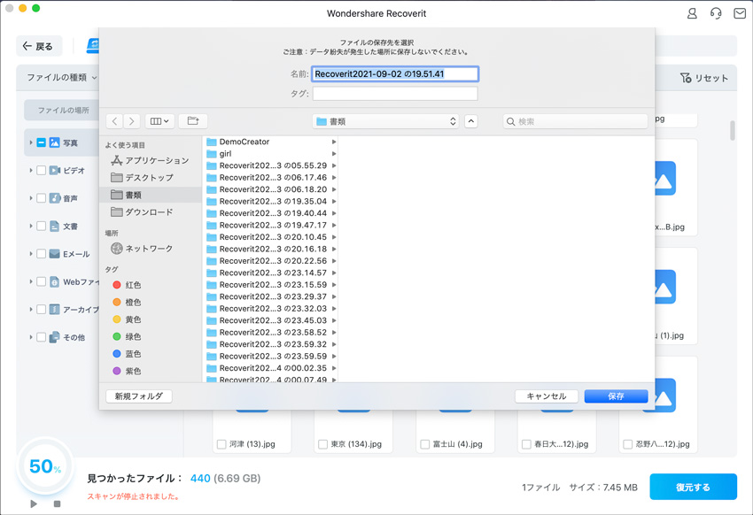This screenshot has width=753, height=515.
Task: Select ダウンロード in the sidebar
Action: [150, 212]
